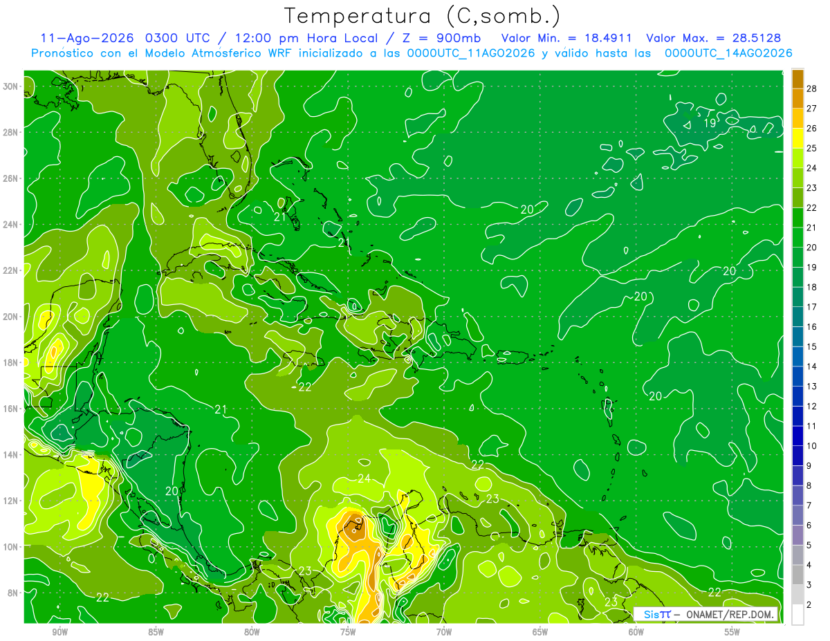Click the gray color bar segment between 3 and 4
The height and width of the screenshot is (641, 830).
coord(797,575)
